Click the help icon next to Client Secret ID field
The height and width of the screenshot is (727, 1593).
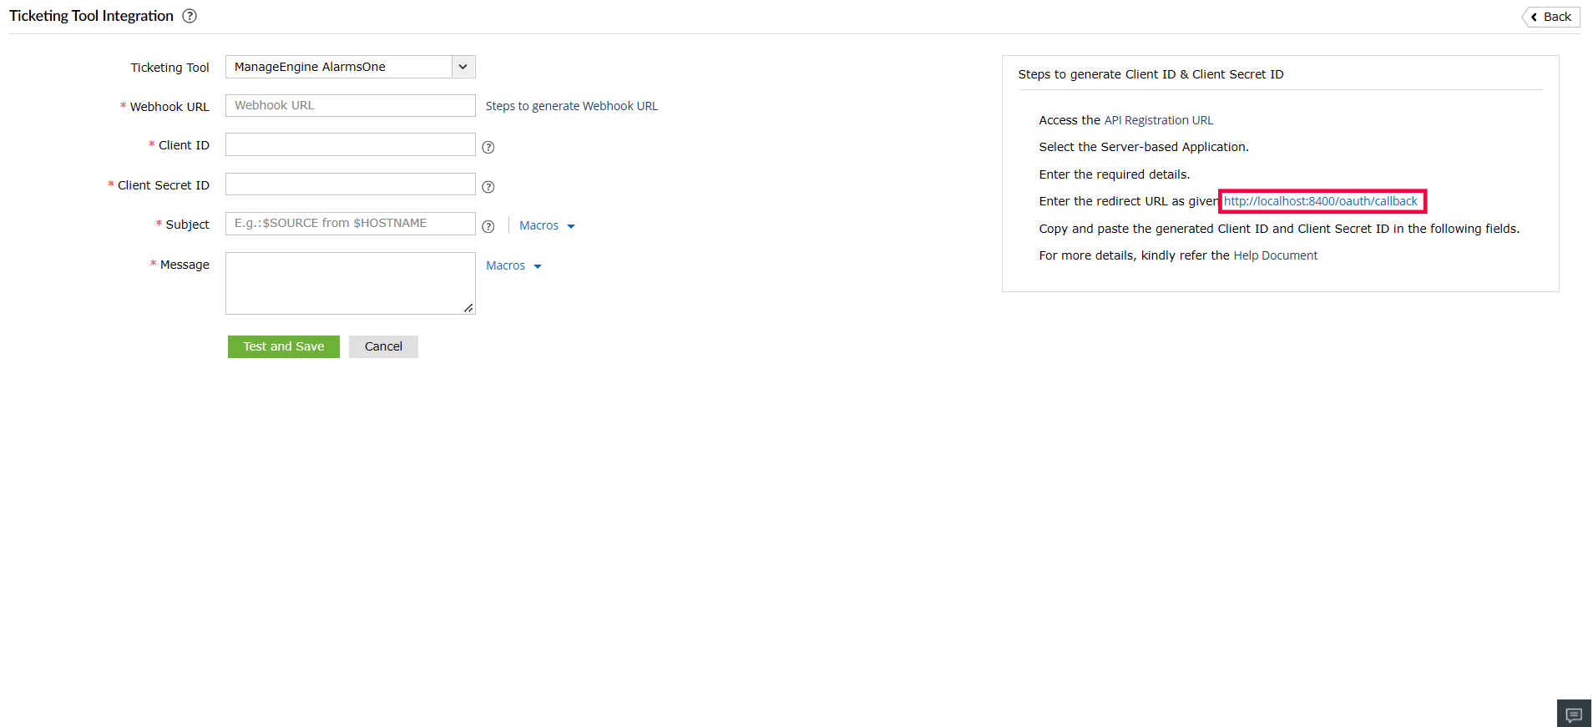coord(488,187)
